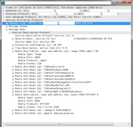133x127 pixels.
Task: Expand the T38MaxBitRate:9600 attribute
Action: 13,70
